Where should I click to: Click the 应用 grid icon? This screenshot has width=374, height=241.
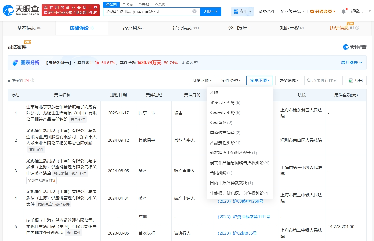236,12
